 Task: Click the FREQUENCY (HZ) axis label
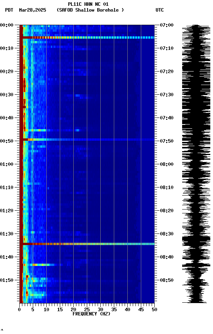pos(91,314)
